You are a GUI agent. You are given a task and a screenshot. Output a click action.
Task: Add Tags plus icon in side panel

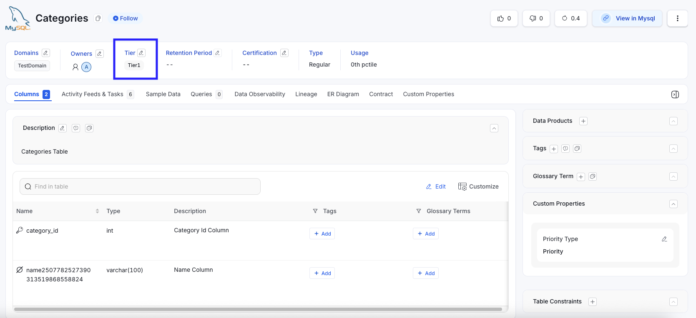tap(554, 149)
